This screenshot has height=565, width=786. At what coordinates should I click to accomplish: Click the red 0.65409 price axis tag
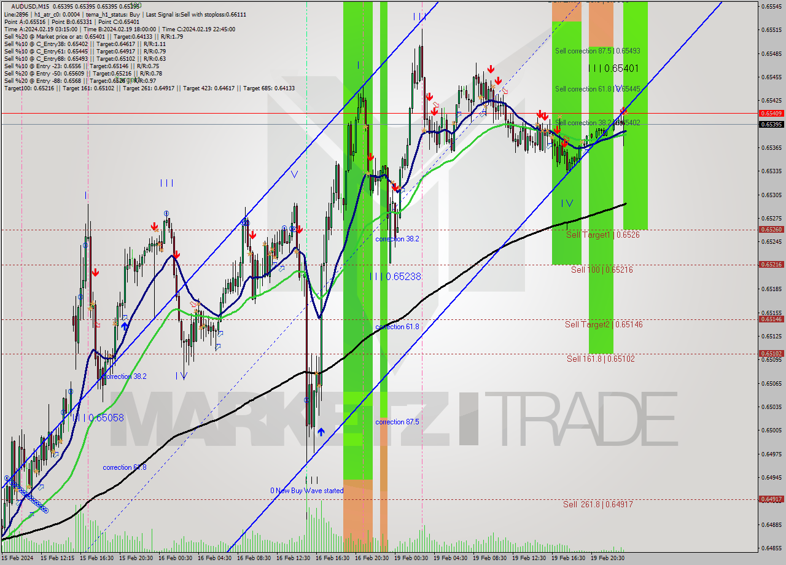tap(771, 113)
